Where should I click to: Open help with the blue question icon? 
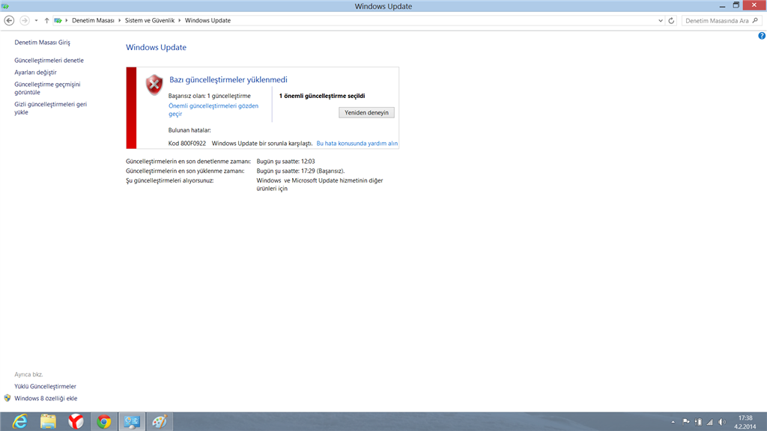[762, 36]
